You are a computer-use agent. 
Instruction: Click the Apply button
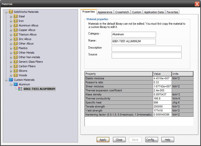click(x=103, y=139)
